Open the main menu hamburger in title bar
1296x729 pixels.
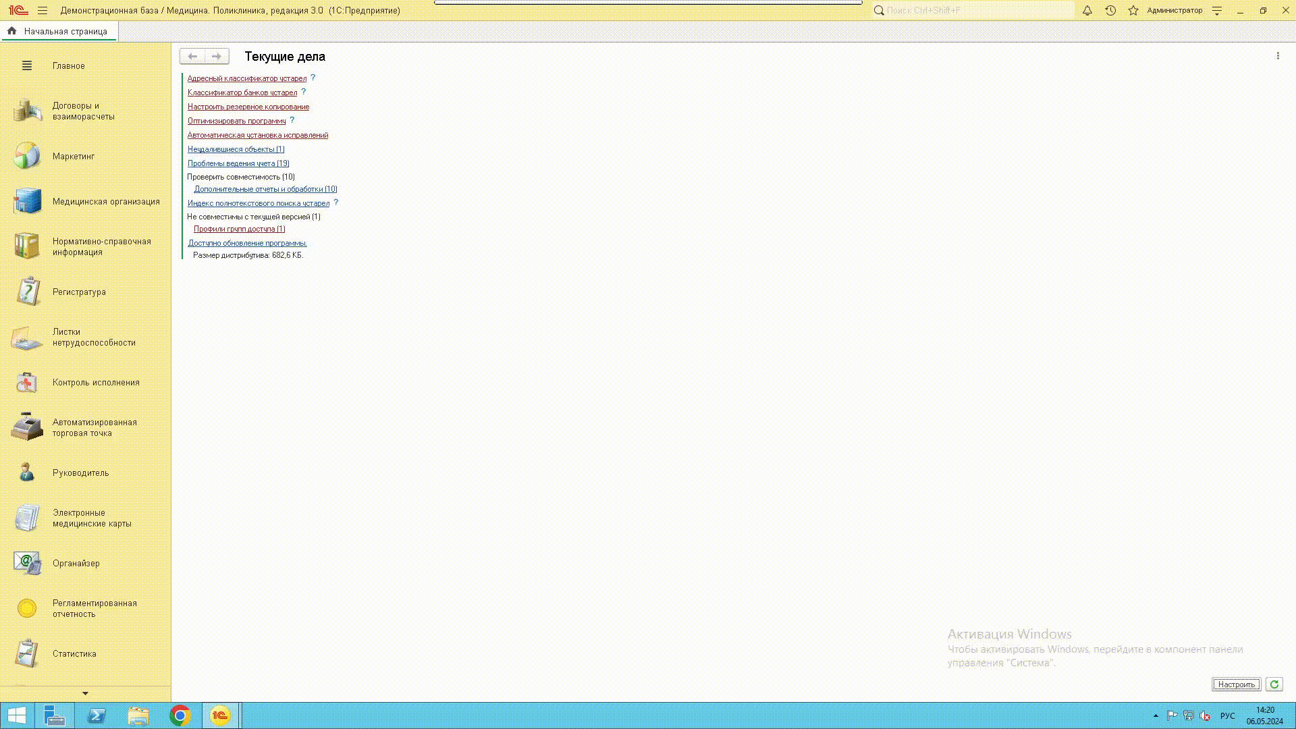click(43, 11)
